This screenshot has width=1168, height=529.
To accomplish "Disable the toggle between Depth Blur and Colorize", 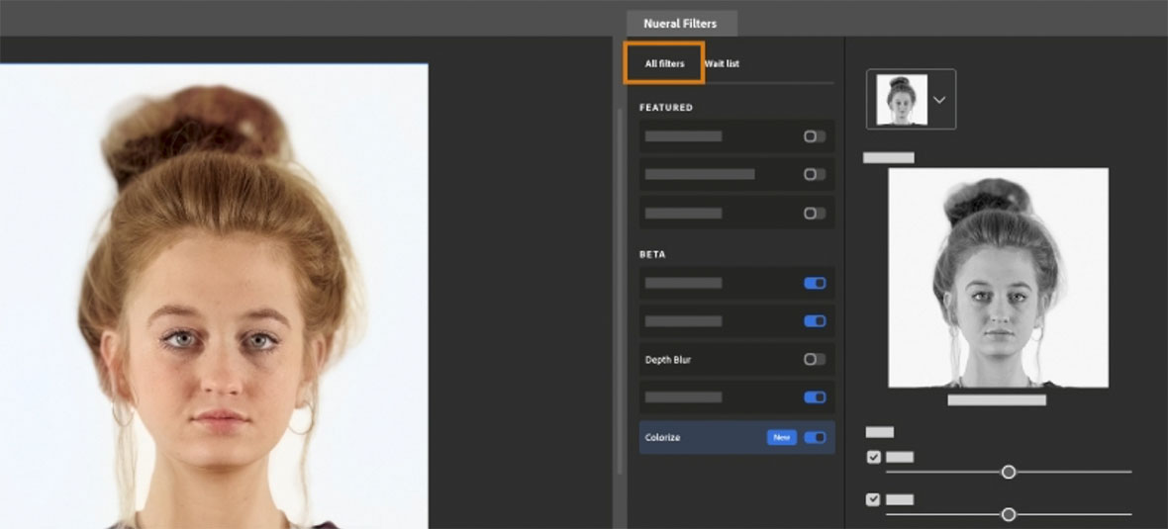I will coord(815,397).
